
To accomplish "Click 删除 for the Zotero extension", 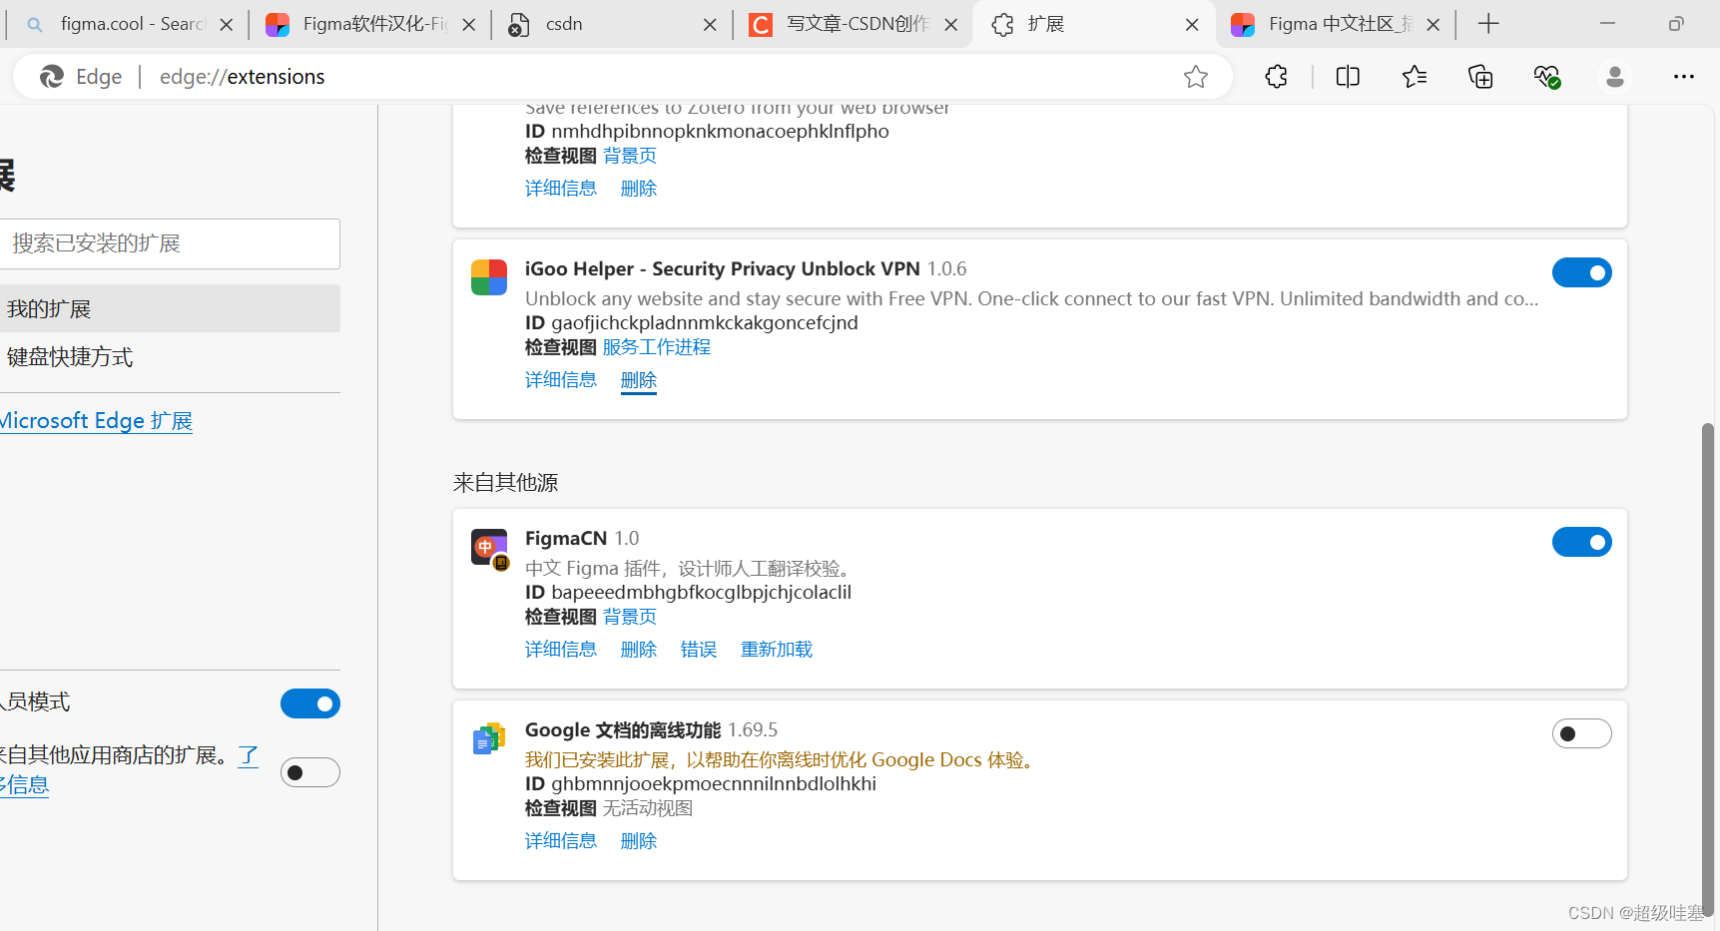I will tap(639, 189).
